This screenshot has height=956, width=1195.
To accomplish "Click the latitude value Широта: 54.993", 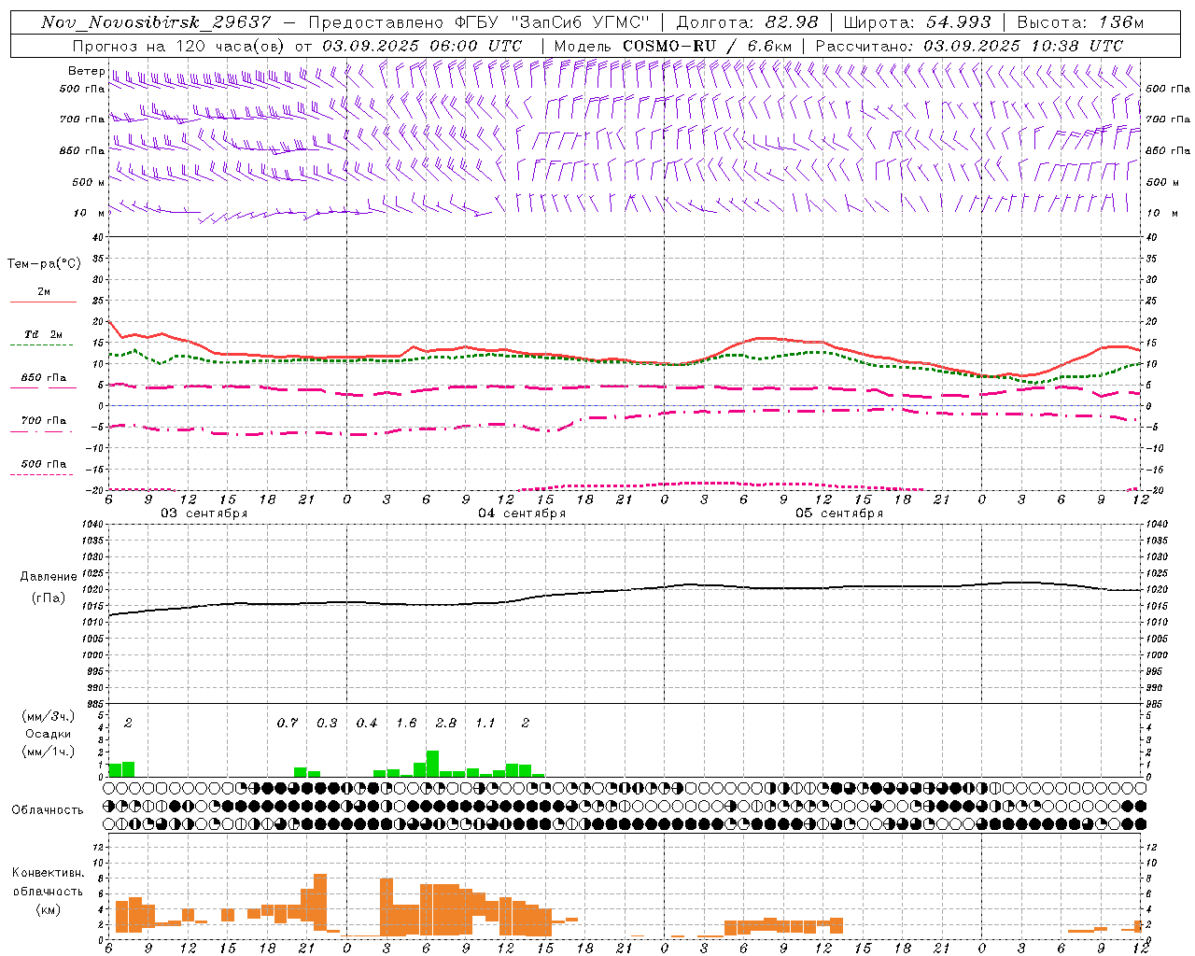I will click(917, 22).
